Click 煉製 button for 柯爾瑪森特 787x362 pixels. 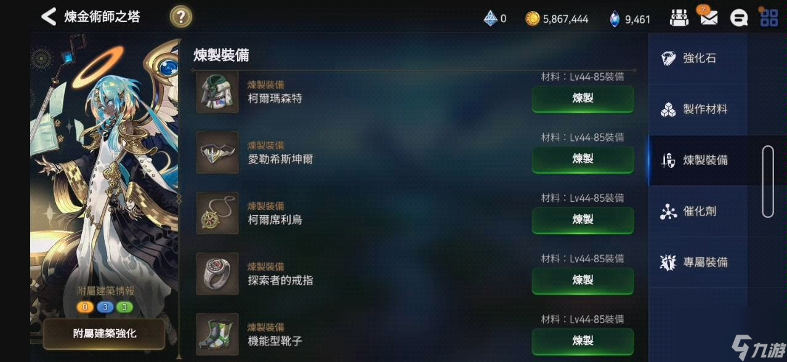(x=583, y=99)
